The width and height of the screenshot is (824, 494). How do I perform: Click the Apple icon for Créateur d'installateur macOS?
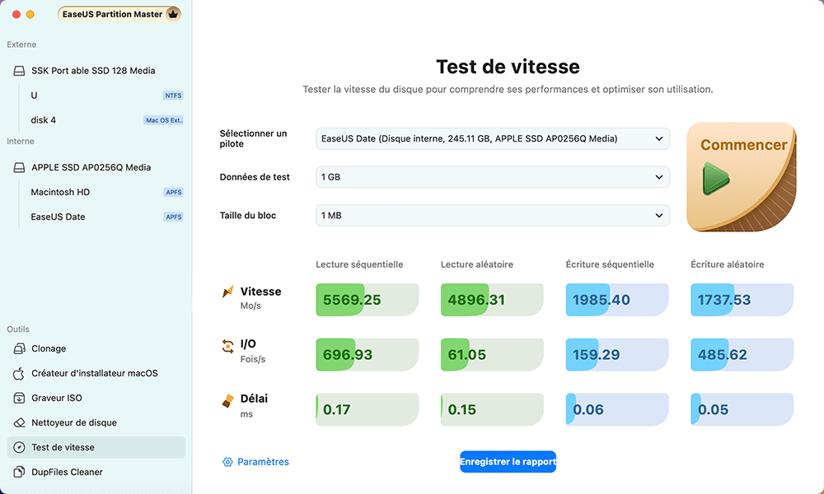coord(19,373)
